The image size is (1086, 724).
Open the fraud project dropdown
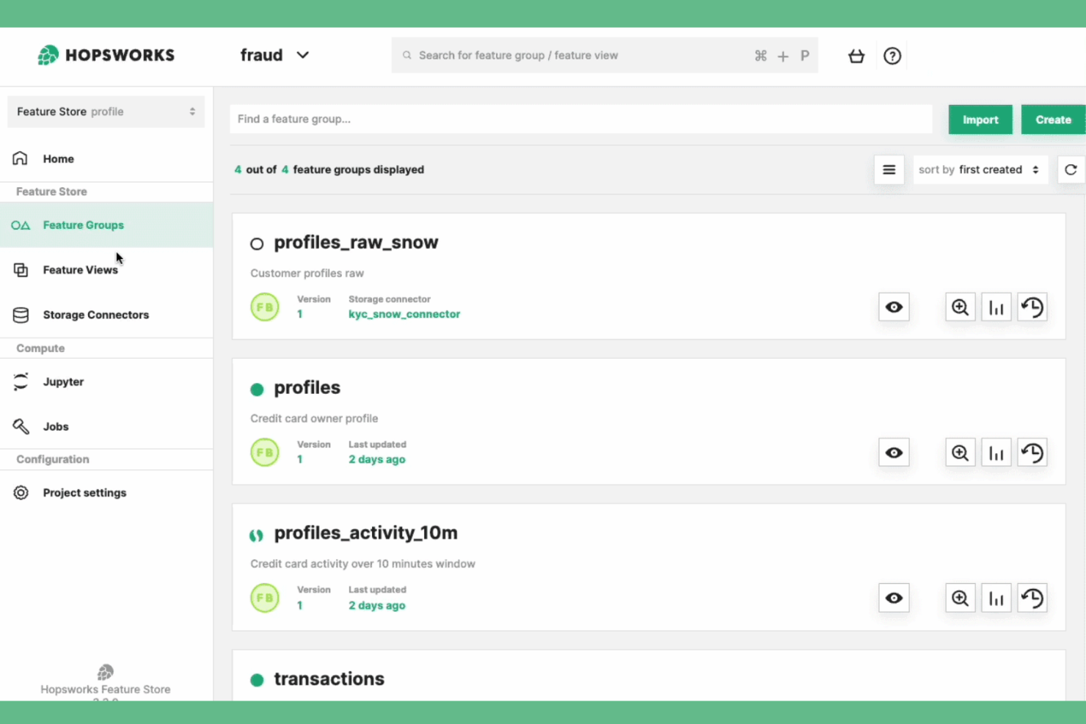[274, 55]
